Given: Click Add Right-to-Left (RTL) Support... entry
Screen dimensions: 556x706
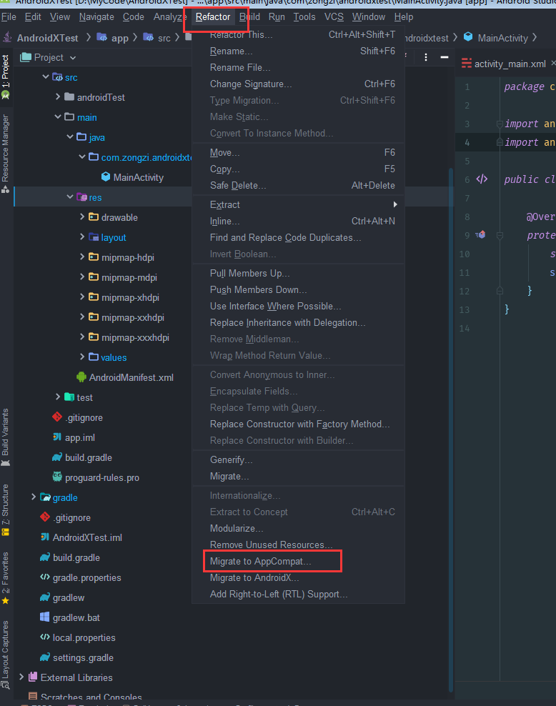Looking at the screenshot, I should click(299, 595).
